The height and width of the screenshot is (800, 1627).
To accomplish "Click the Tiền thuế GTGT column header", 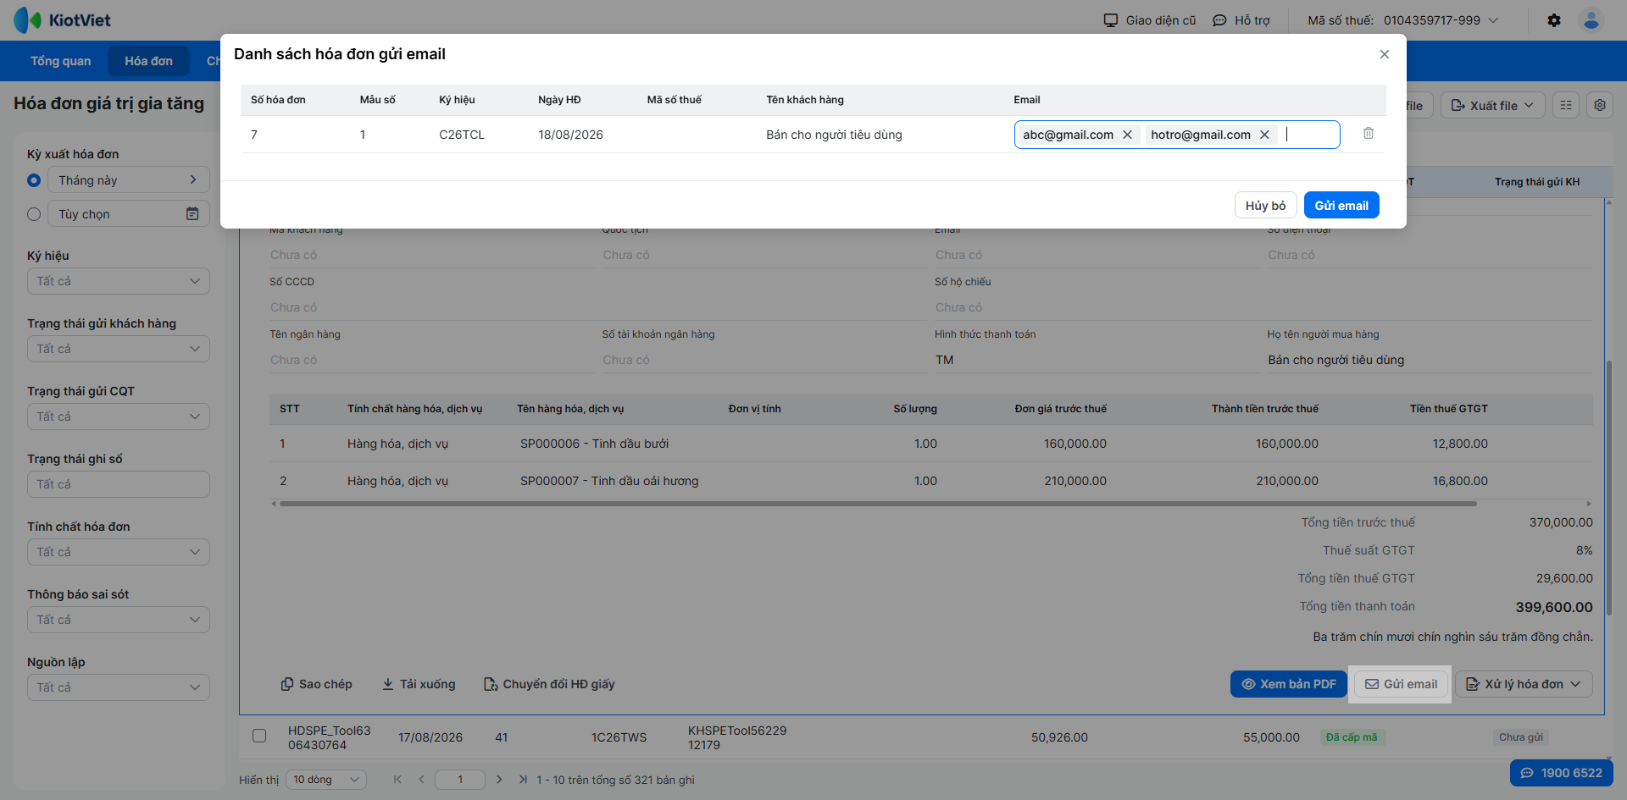I will pos(1448,409).
